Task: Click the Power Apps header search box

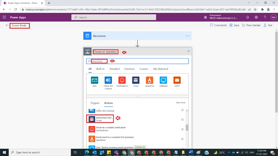Action: click(x=113, y=17)
